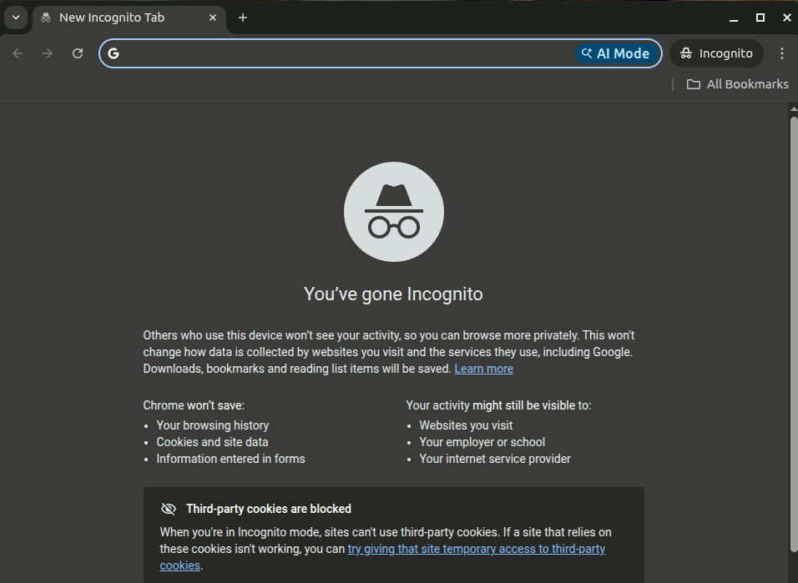Viewport: 798px width, 583px height.
Task: Click "Your browsing history" list item
Action: point(213,425)
